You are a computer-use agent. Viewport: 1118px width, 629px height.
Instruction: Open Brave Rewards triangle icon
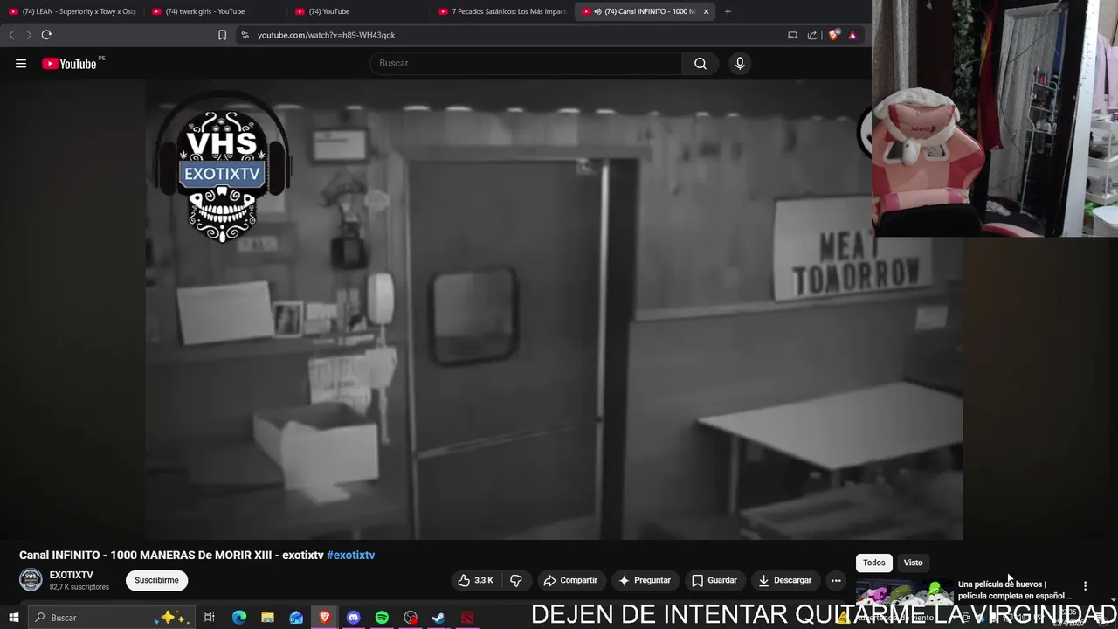[x=852, y=35]
